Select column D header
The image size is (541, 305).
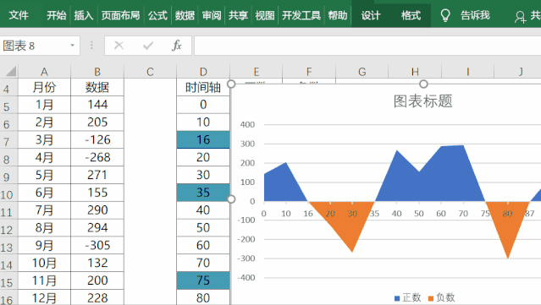(203, 72)
